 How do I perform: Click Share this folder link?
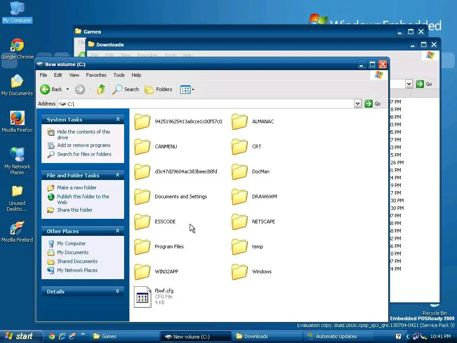[75, 210]
